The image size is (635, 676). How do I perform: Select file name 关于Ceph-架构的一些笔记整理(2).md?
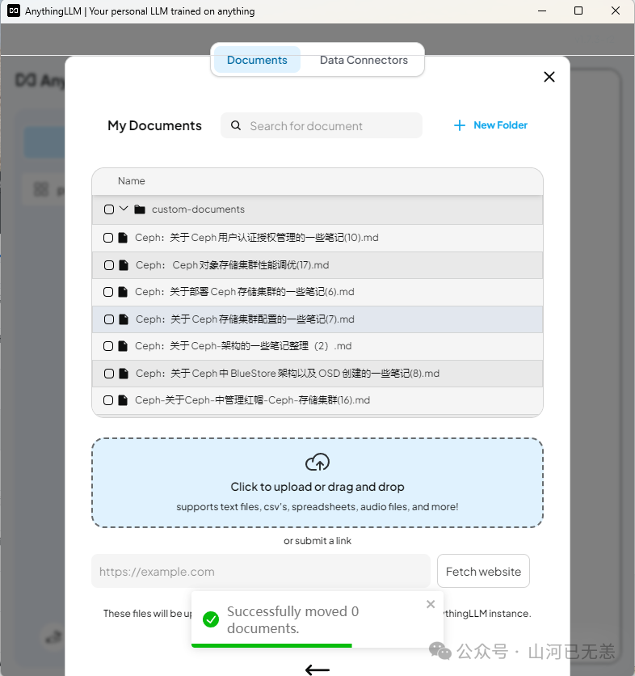pos(243,346)
